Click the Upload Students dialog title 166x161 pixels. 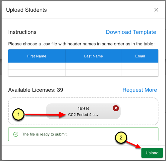point(27,10)
